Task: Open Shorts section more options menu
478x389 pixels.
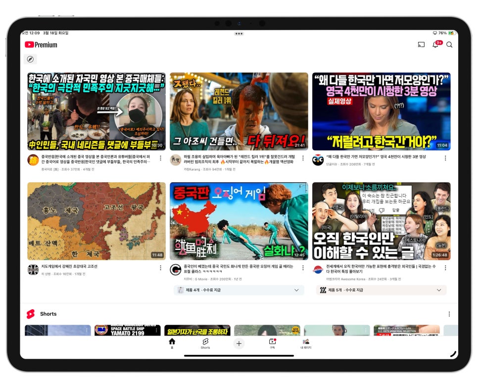Action: tap(449, 314)
